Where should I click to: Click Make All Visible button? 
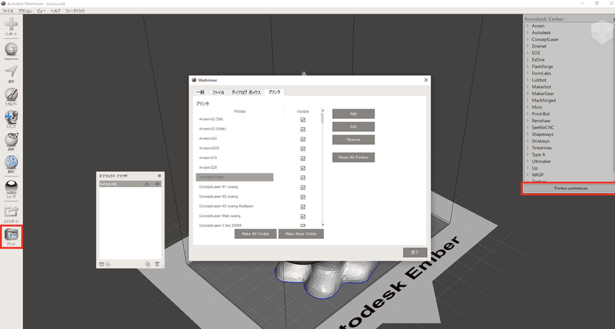[256, 234]
